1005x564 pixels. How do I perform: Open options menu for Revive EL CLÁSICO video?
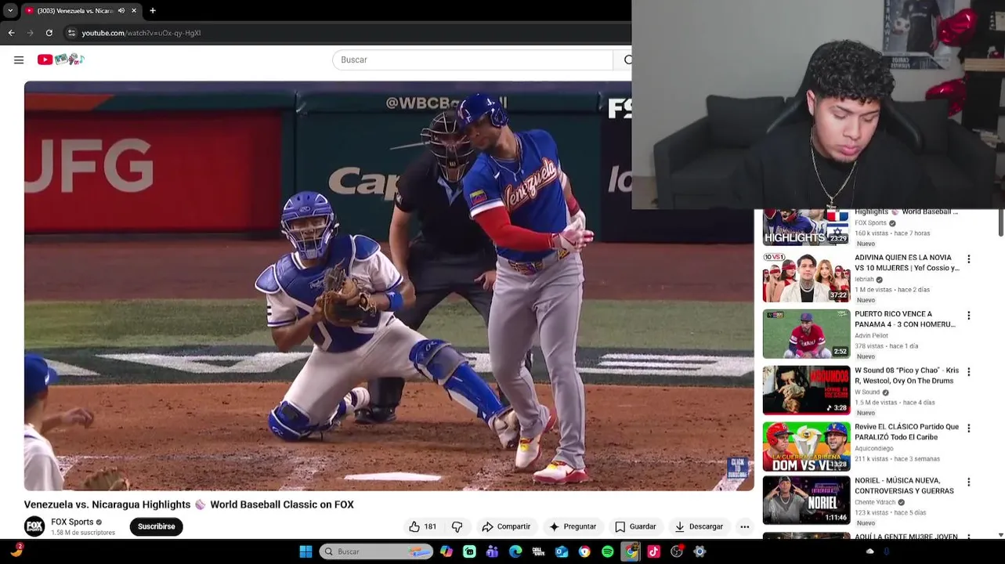tap(969, 428)
